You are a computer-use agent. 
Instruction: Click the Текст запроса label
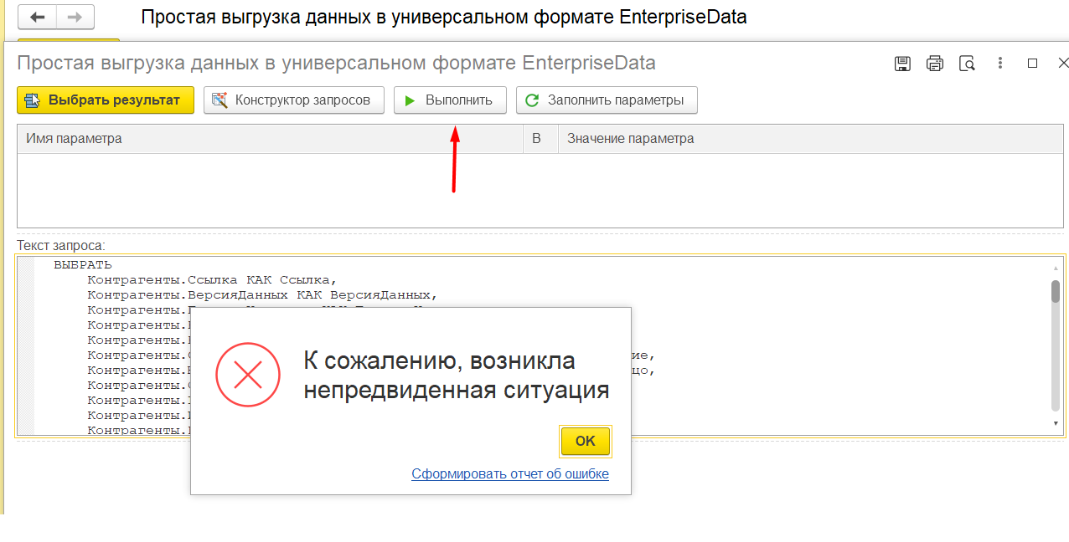click(x=61, y=246)
